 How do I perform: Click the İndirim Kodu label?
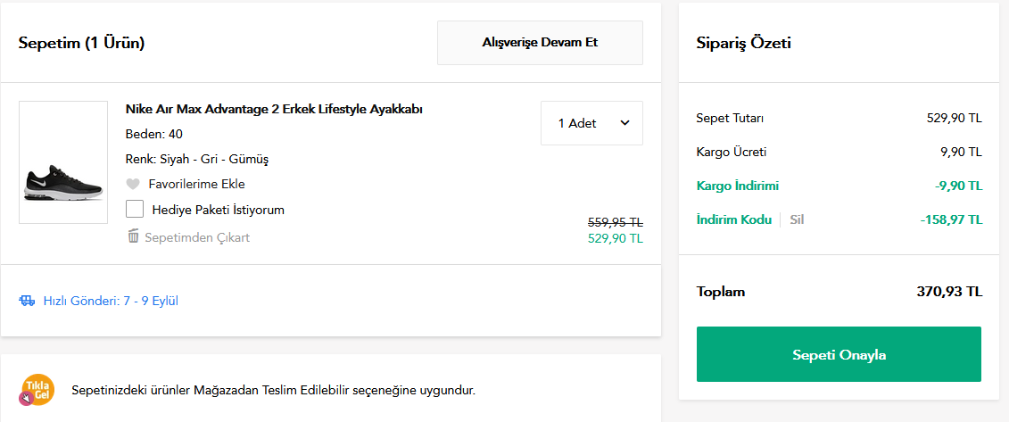coord(733,220)
